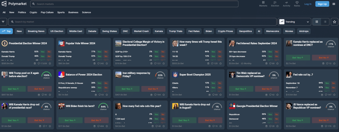Bet No on Will Trump post on X
The image size is (339, 132).
[x=40, y=89]
